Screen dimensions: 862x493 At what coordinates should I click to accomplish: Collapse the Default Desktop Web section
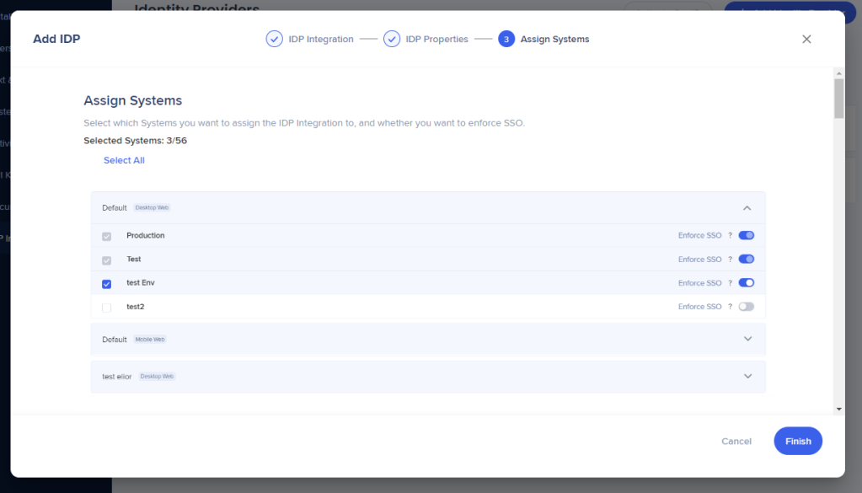[x=747, y=208]
